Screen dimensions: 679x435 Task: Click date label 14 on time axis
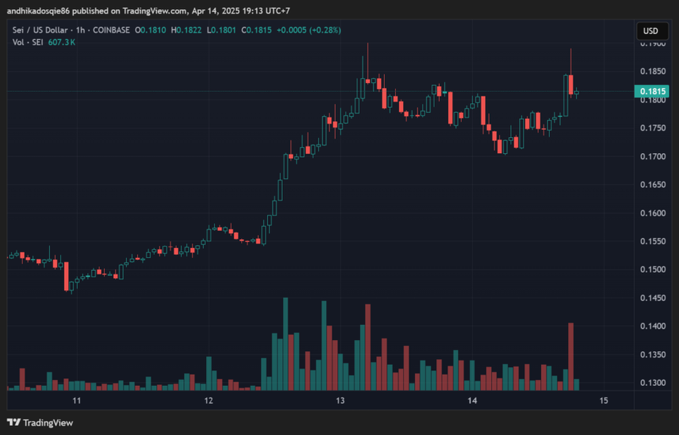(472, 401)
